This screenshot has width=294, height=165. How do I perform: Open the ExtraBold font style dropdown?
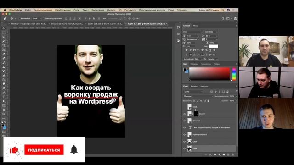pyautogui.click(x=211, y=32)
